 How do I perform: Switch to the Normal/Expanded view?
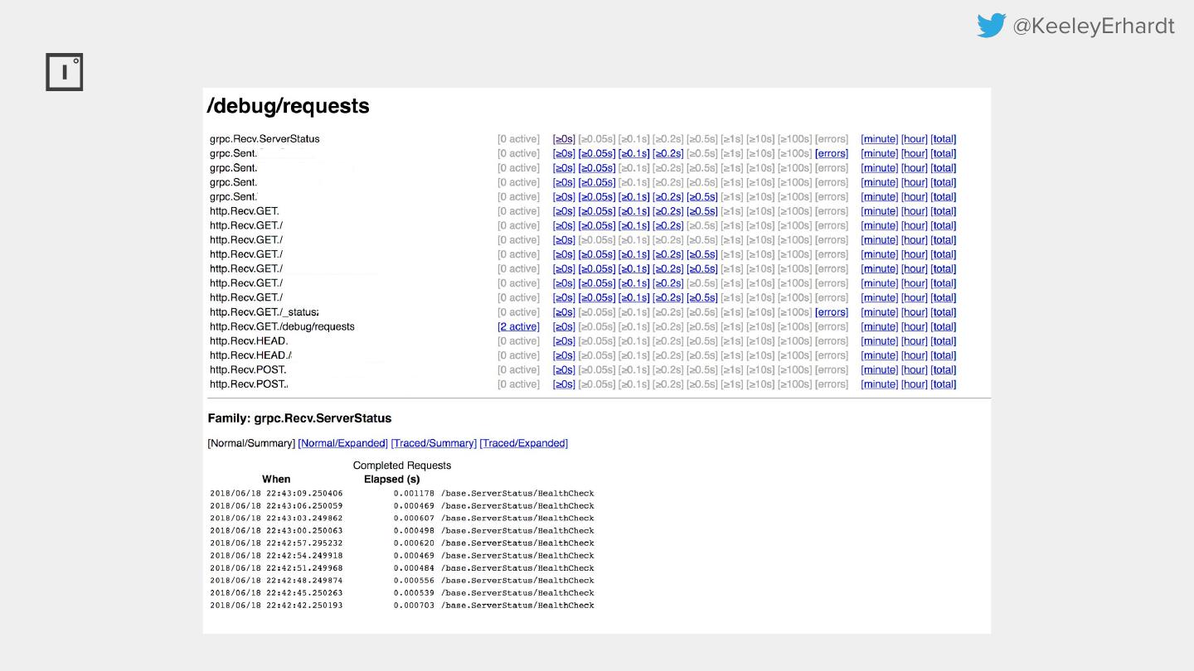tap(343, 443)
